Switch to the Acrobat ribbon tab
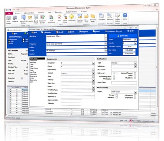 [84, 11]
